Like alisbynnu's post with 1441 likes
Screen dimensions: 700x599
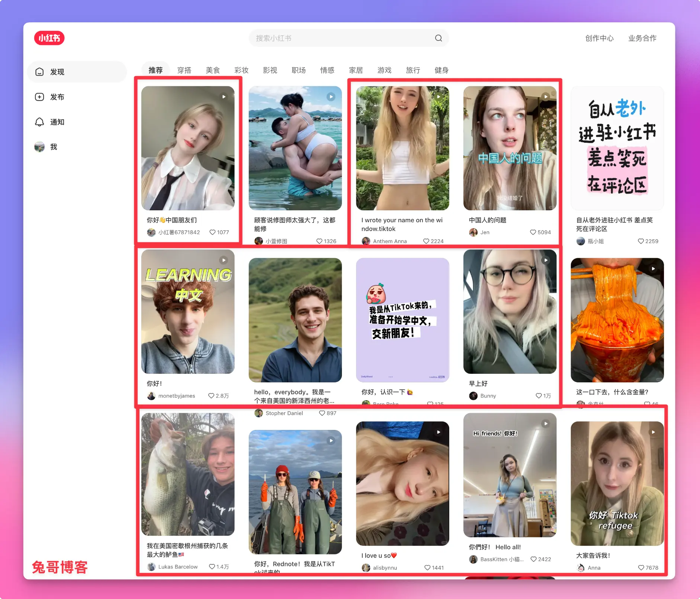pyautogui.click(x=427, y=568)
